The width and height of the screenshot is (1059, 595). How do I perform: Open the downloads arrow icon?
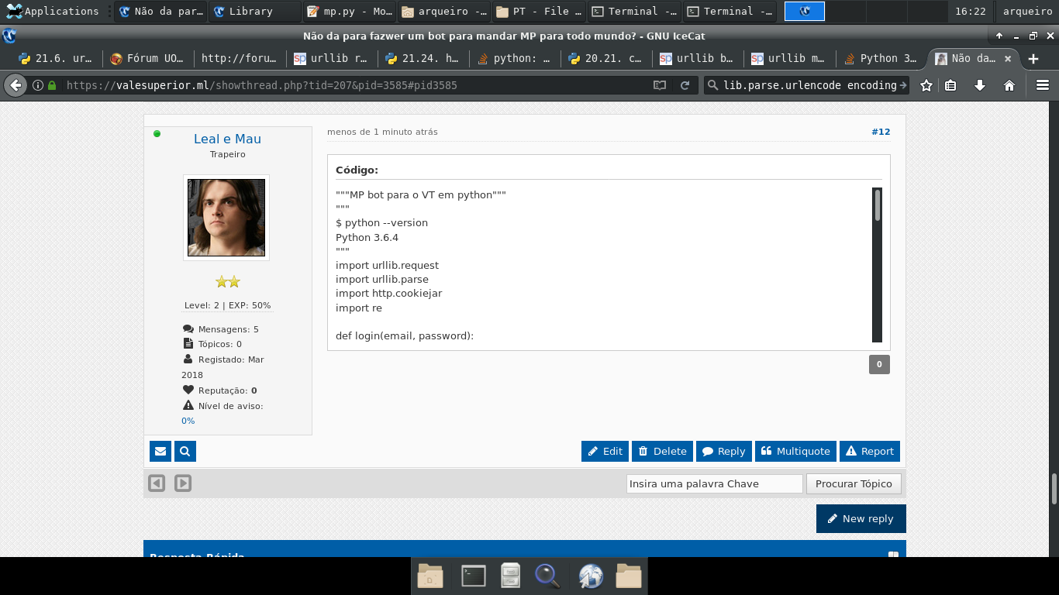pos(980,85)
